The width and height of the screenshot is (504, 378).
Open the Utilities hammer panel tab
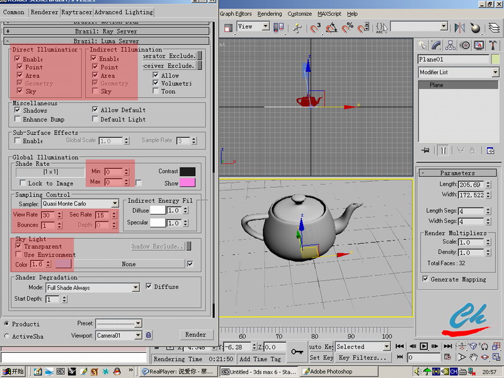point(493,45)
